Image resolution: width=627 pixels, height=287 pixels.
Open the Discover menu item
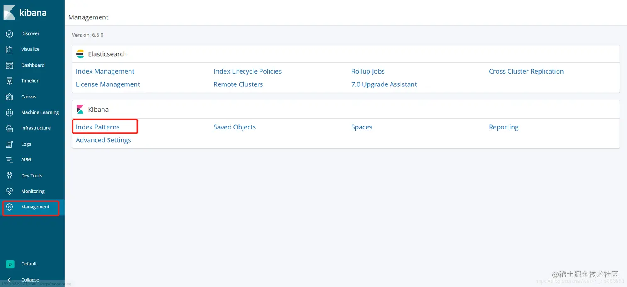click(30, 33)
